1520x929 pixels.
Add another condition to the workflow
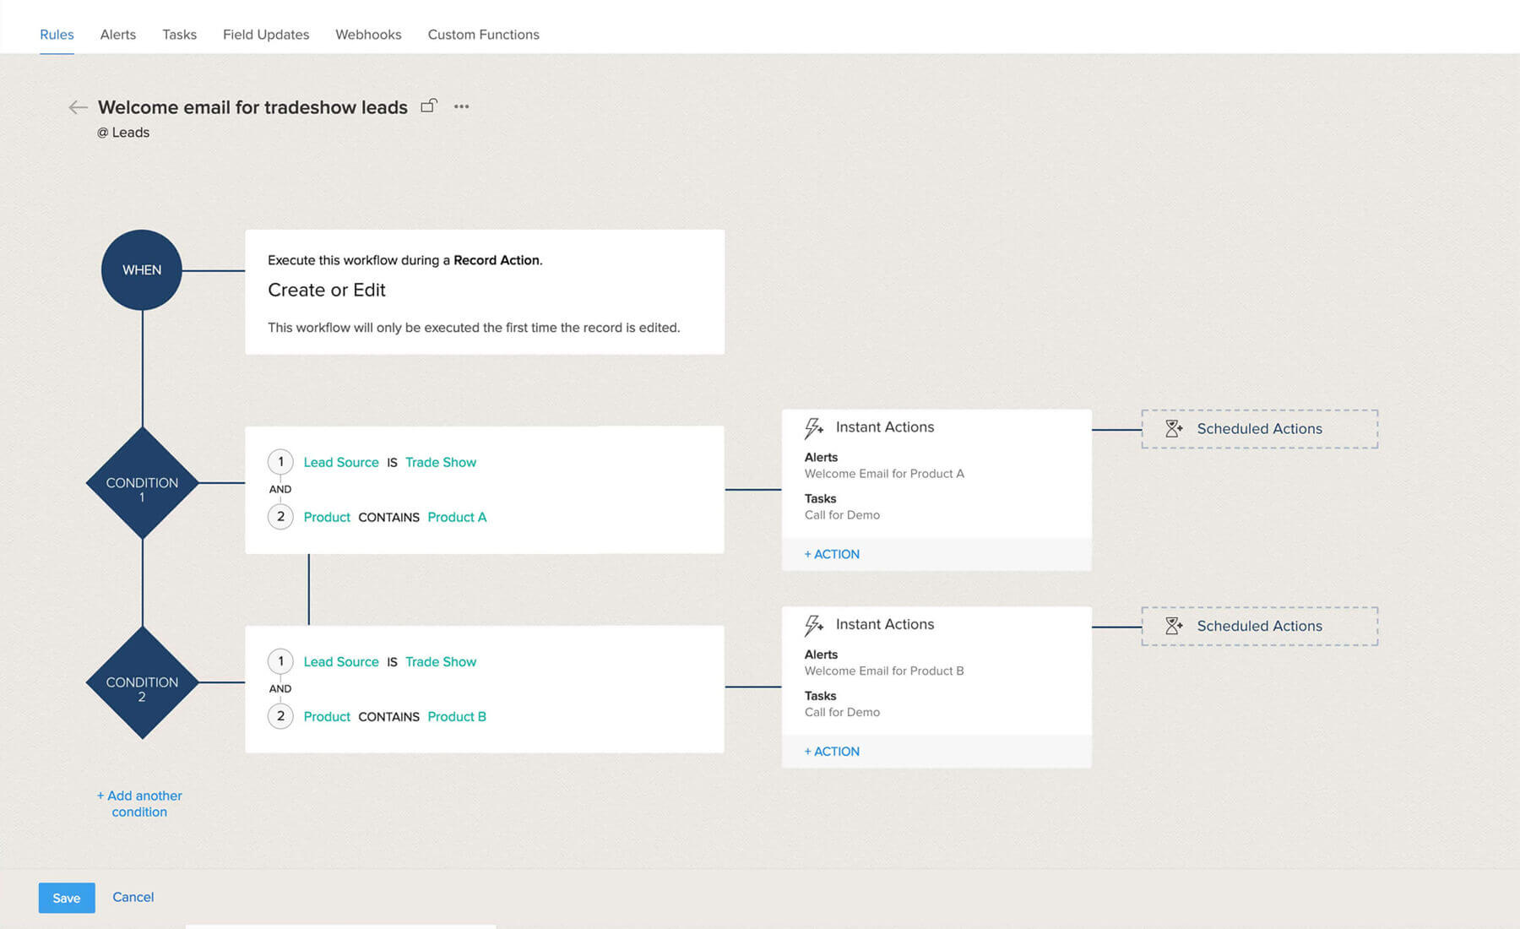(139, 804)
